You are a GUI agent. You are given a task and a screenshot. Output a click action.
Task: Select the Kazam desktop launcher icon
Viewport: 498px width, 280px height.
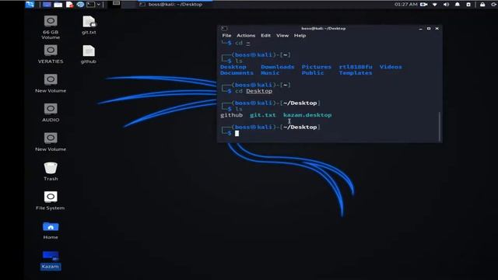[x=51, y=260]
